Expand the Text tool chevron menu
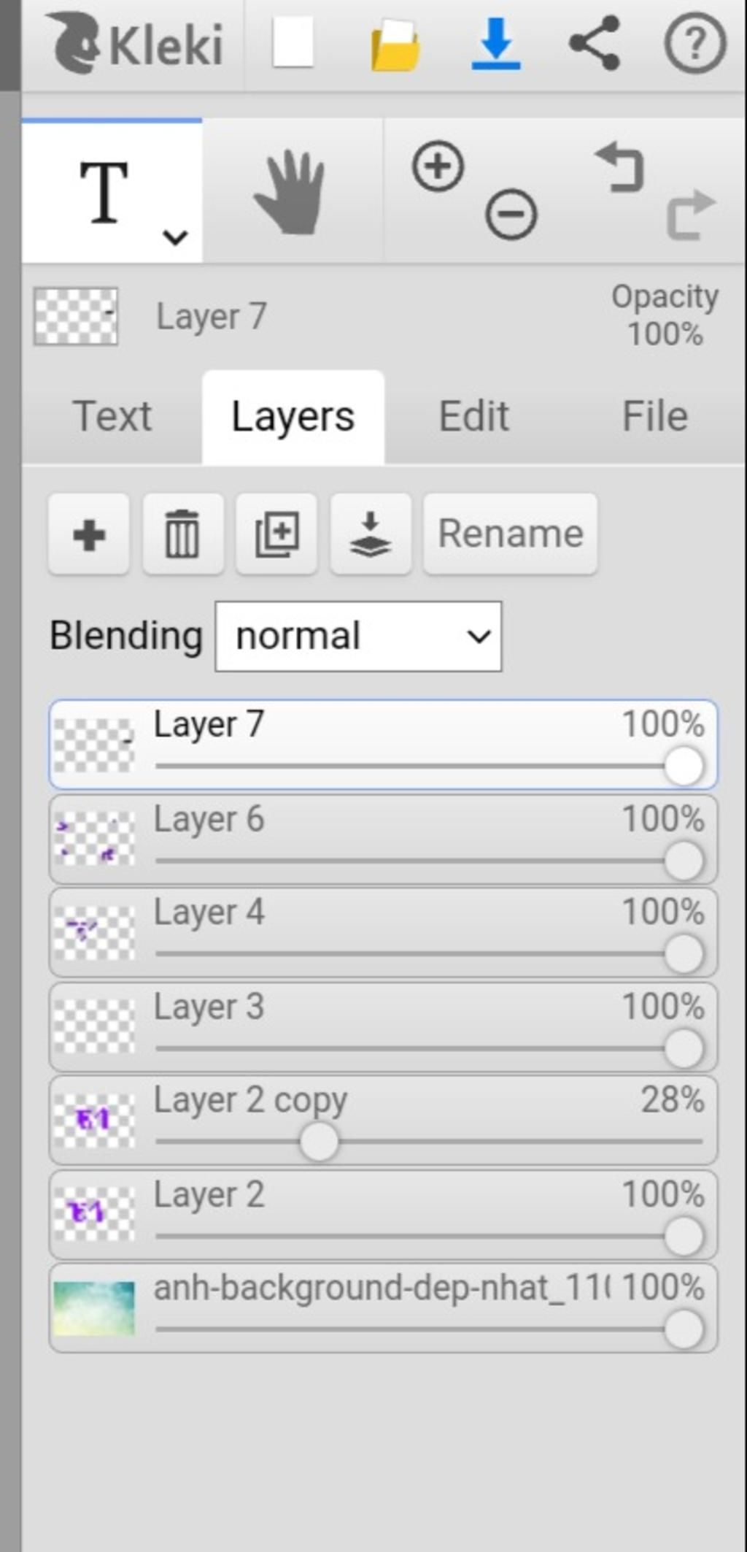The height and width of the screenshot is (1552, 747). [x=175, y=237]
